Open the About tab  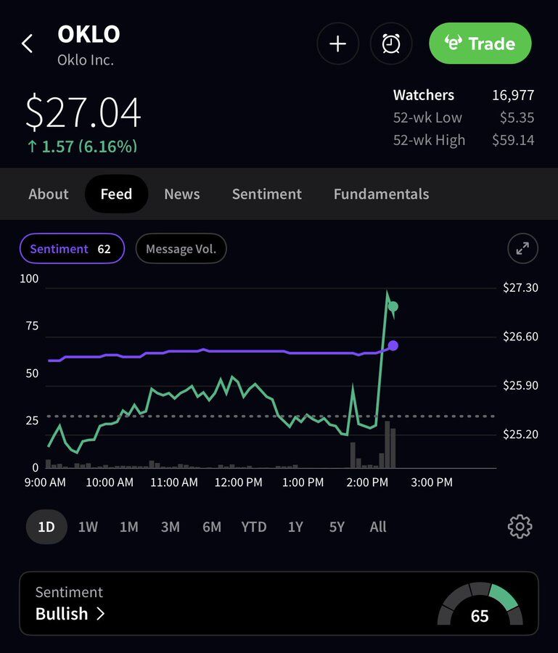(x=49, y=194)
